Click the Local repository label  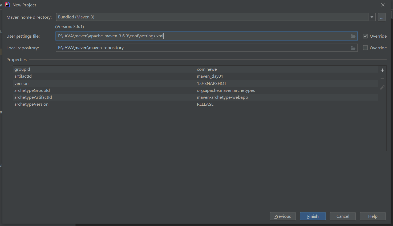(x=23, y=48)
